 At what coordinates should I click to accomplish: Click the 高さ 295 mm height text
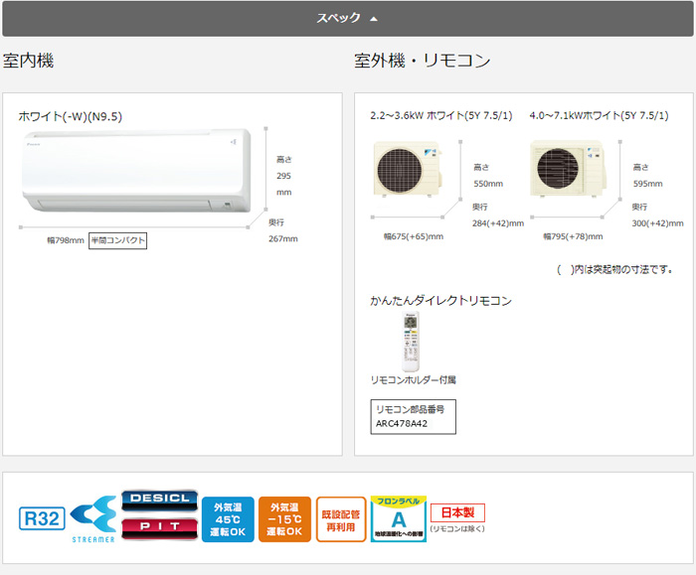284,176
